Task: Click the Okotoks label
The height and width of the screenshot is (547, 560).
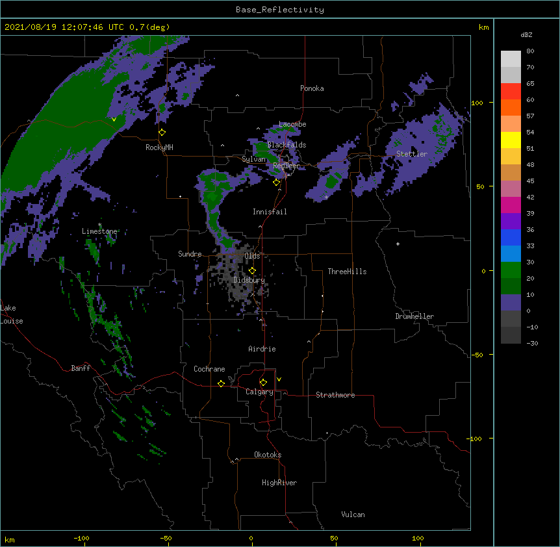Action: click(x=268, y=455)
